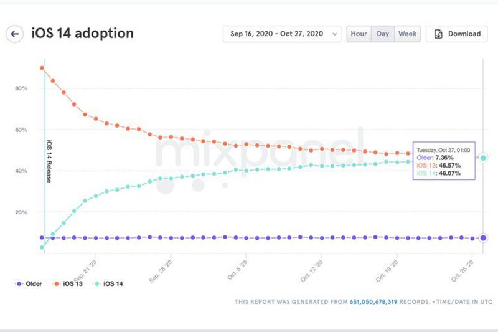Expand date picker using chevron arrow
The image size is (498, 332).
click(x=336, y=34)
